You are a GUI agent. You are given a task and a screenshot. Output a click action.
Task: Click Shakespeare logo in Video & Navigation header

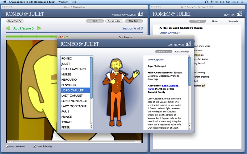[140, 13]
